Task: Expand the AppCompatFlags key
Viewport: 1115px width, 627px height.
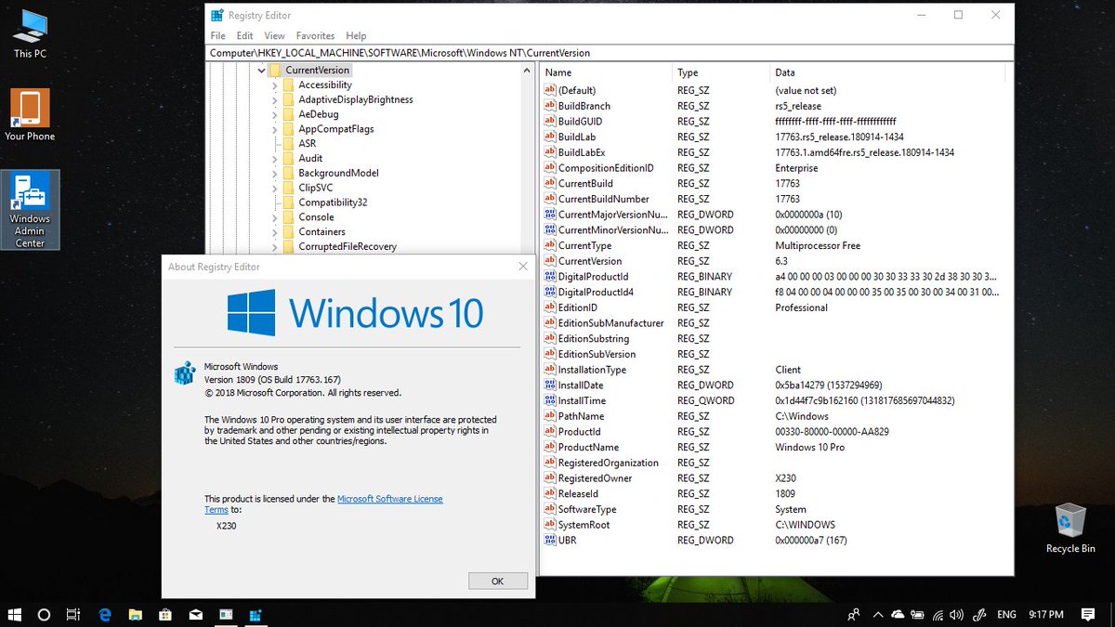Action: [275, 129]
